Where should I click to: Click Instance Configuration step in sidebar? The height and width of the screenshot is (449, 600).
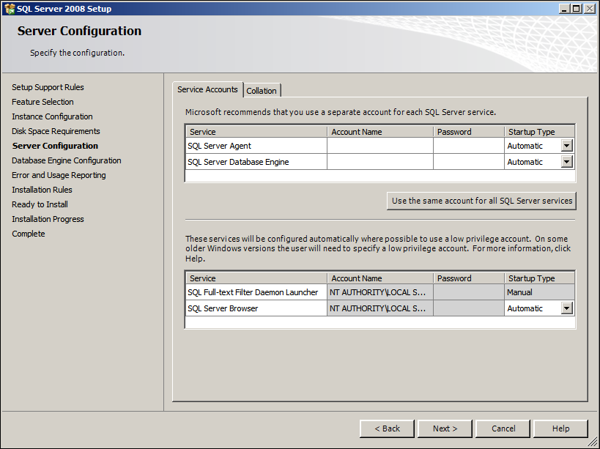point(52,116)
